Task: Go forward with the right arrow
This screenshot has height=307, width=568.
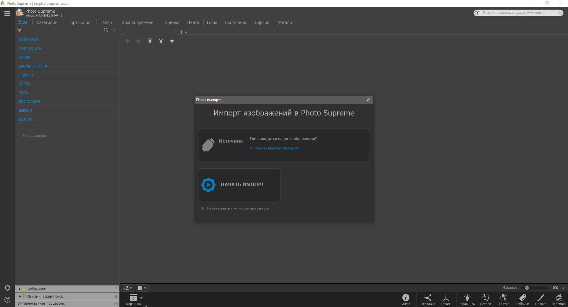Action: pos(138,41)
